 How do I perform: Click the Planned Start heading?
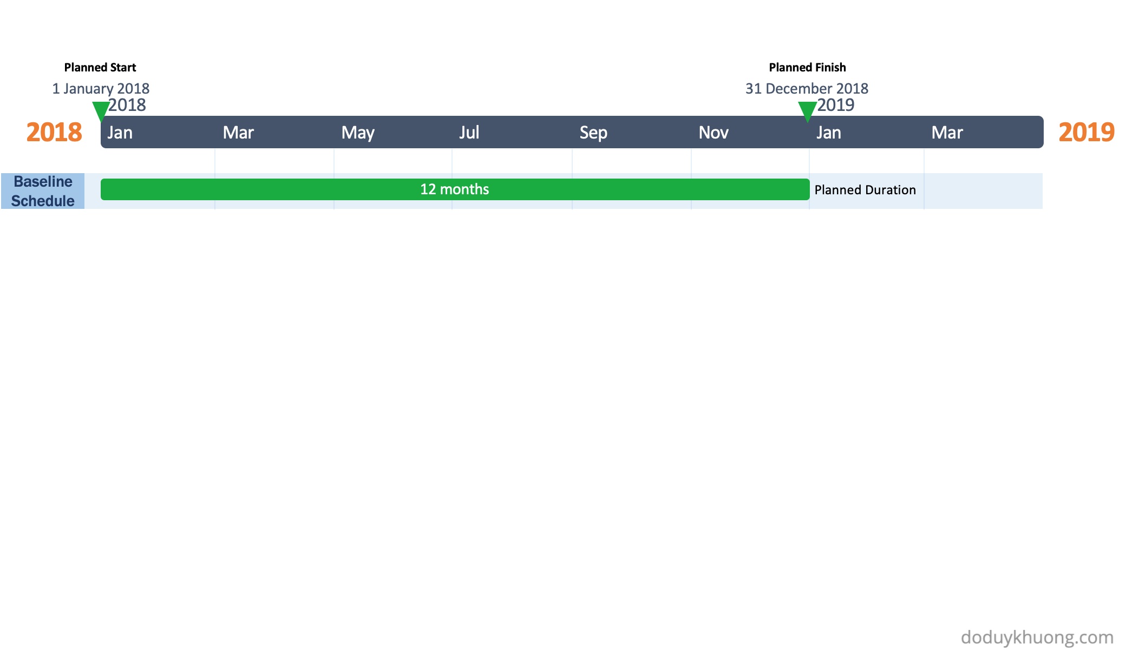point(100,68)
